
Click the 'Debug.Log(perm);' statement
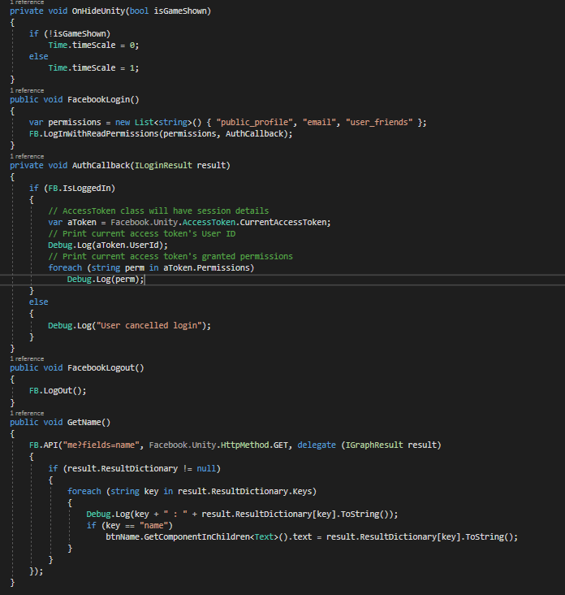point(106,280)
